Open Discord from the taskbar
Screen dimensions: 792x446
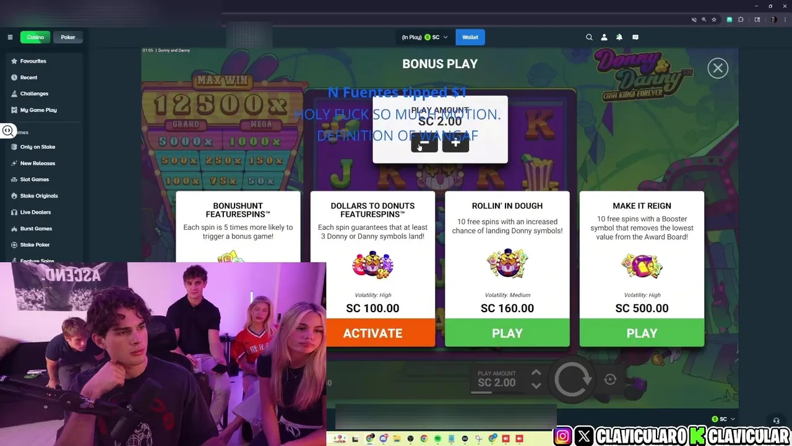coord(384,439)
